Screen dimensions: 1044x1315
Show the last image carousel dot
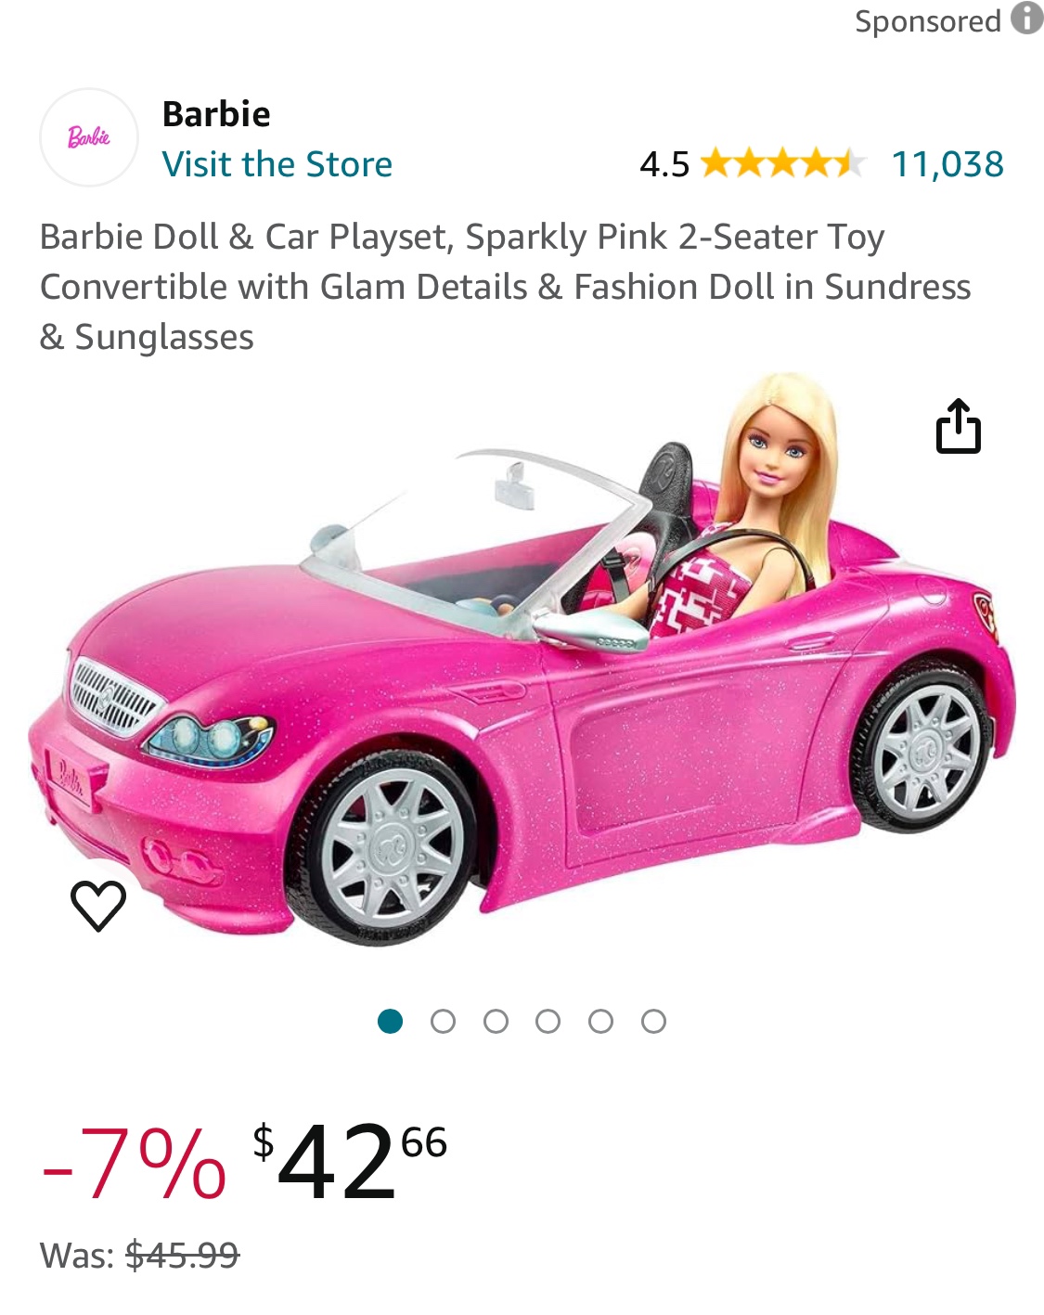point(654,1022)
